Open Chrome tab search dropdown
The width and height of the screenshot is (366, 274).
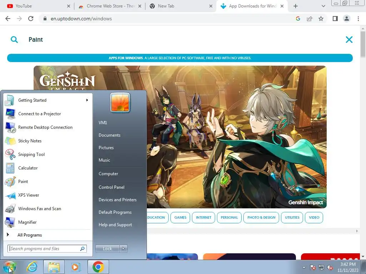323,6
